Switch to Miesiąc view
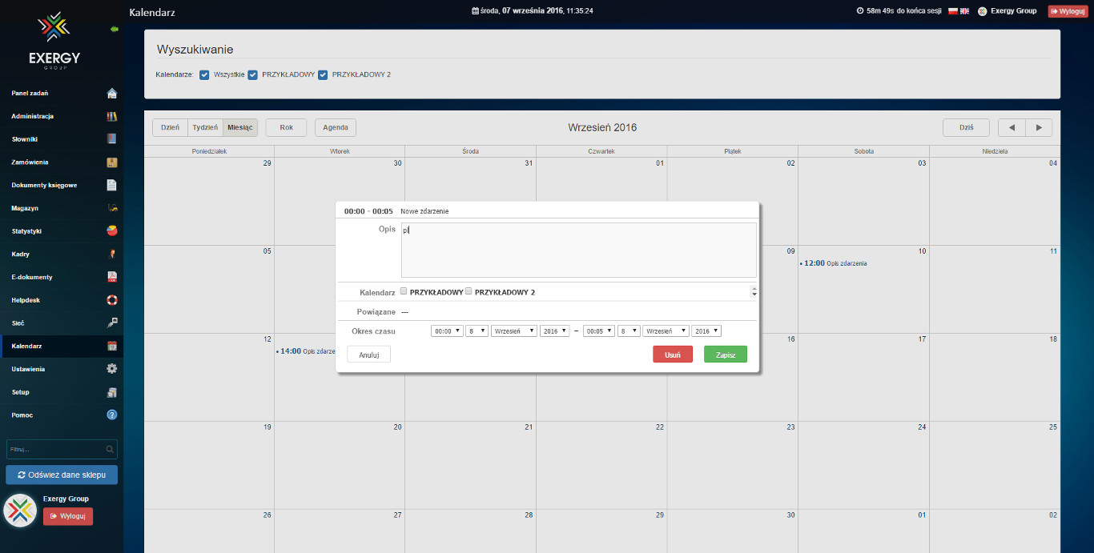This screenshot has width=1094, height=553. pos(240,127)
